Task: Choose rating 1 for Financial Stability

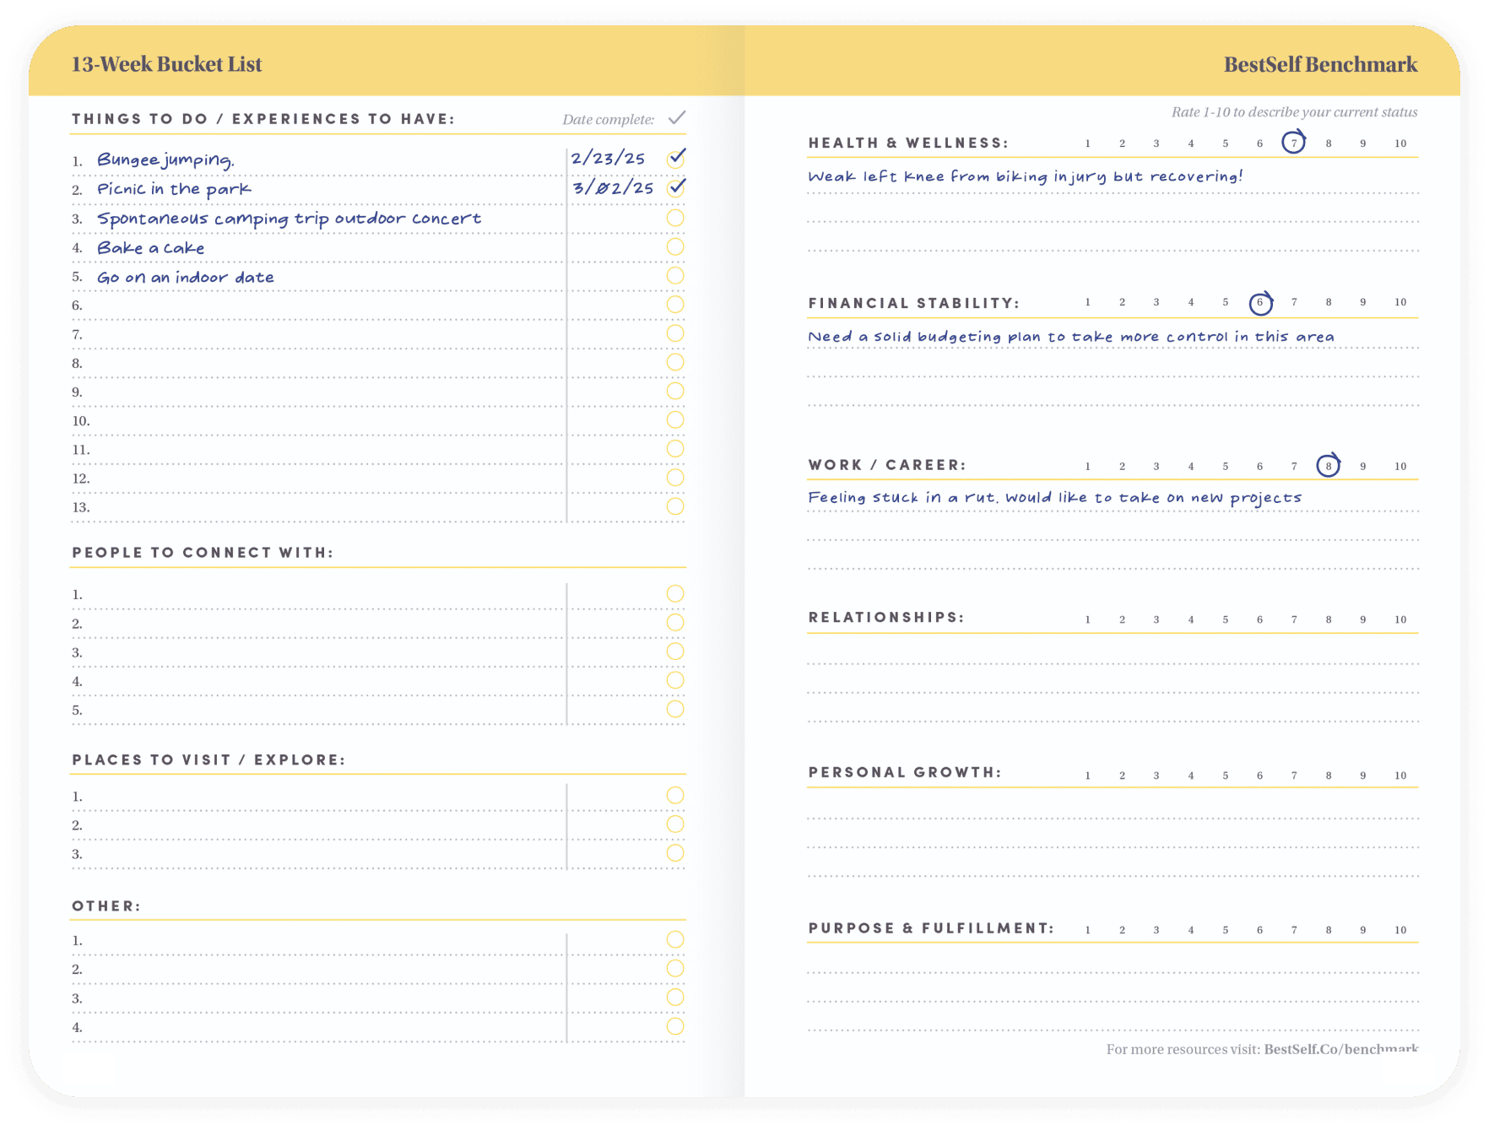Action: (x=1087, y=302)
